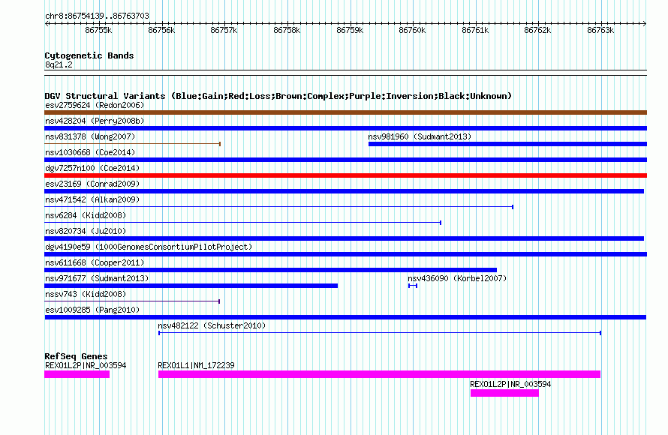
Task: Click the chr8:86754139..86763703 coordinates text
Action: point(97,16)
